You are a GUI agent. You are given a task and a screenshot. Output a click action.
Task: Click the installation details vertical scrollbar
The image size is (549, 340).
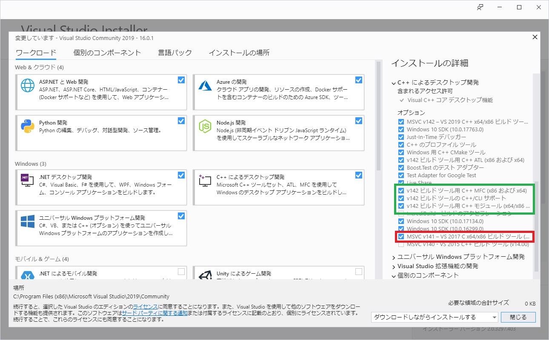(x=536, y=226)
